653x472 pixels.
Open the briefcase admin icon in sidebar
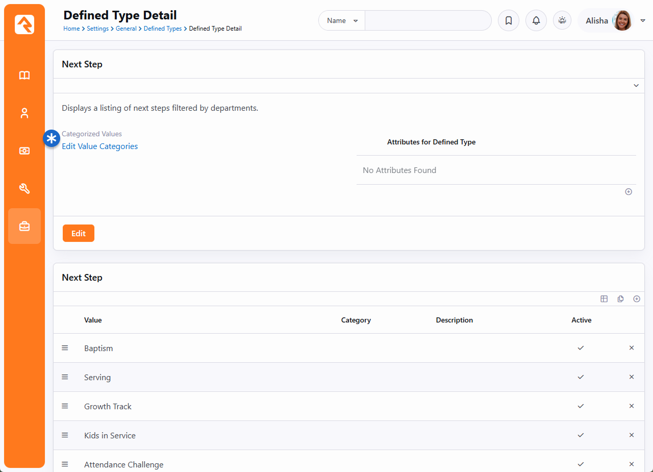pos(24,226)
